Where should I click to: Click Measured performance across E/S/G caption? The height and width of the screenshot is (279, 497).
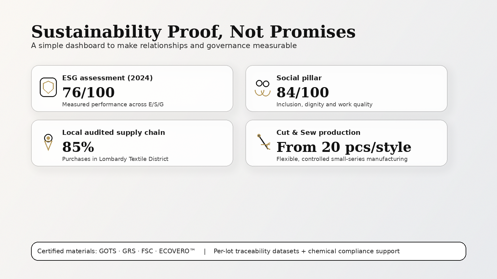113,104
